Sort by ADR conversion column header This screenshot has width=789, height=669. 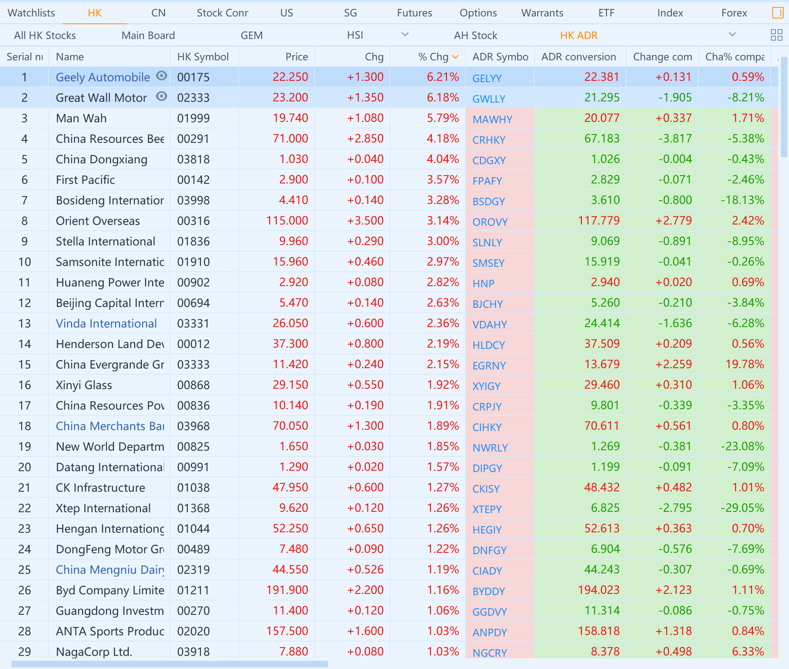(578, 57)
